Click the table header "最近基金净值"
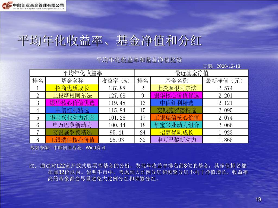The width and height of the screenshot is (278, 208). [x=191, y=73]
